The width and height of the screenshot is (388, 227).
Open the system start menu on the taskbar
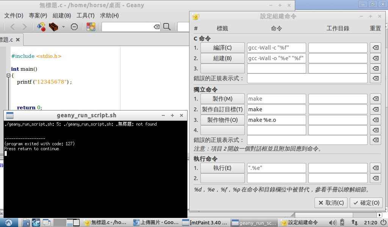[8, 222]
